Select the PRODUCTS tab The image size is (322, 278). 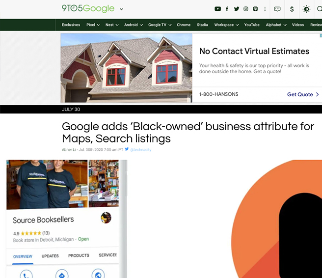(x=79, y=255)
